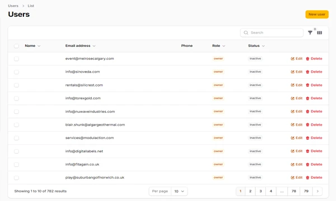The height and width of the screenshot is (201, 336).
Task: Toggle columns via the column-layout icon
Action: coord(320,33)
